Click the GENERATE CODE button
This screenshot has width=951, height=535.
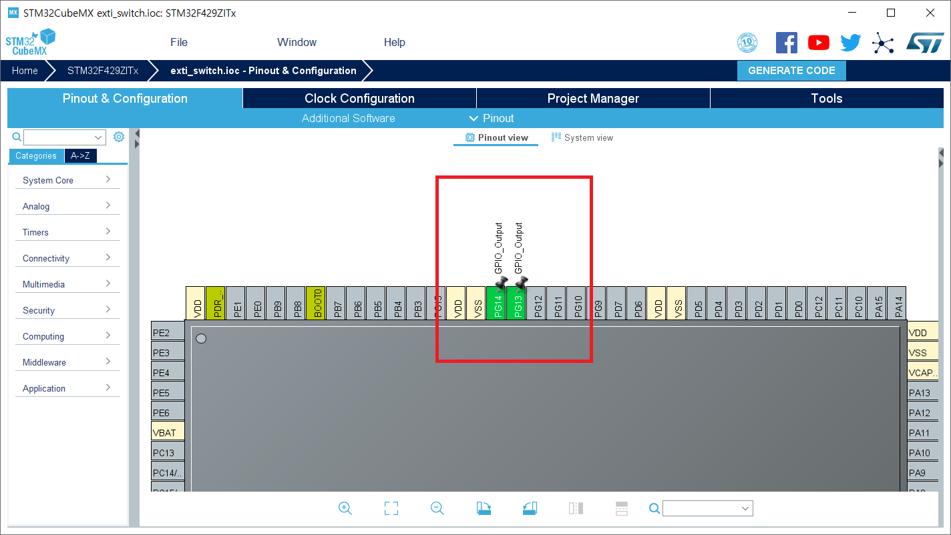(x=791, y=71)
